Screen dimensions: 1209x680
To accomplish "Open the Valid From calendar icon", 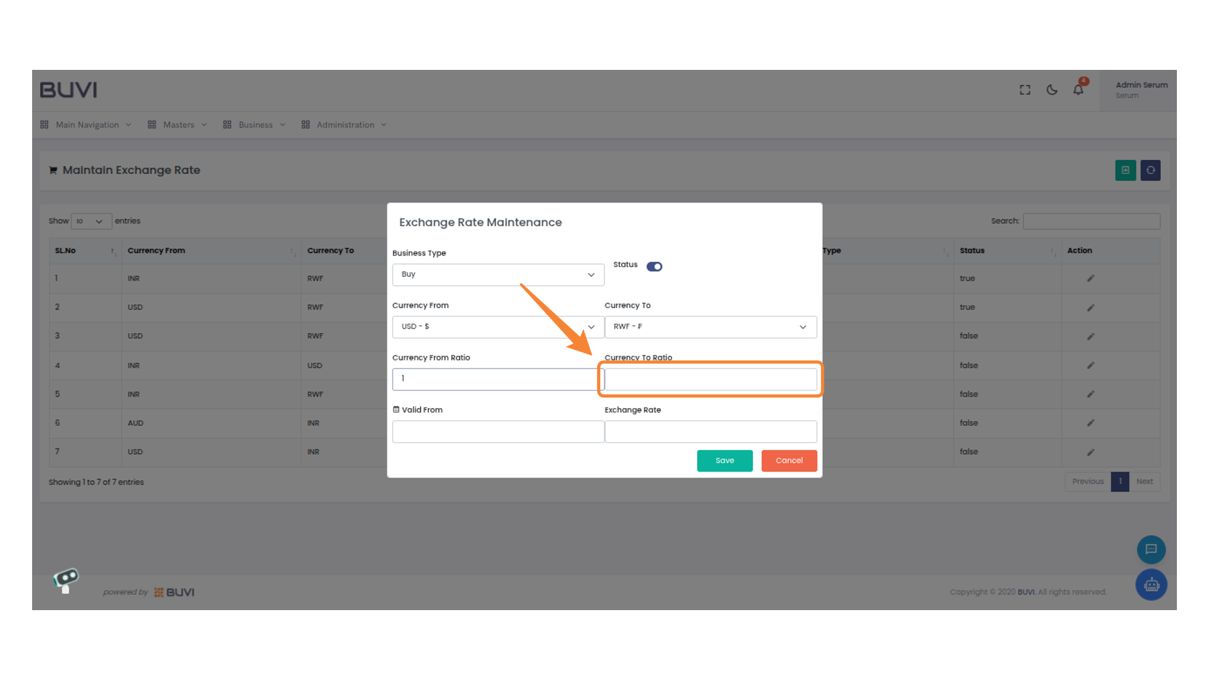I will tap(396, 409).
